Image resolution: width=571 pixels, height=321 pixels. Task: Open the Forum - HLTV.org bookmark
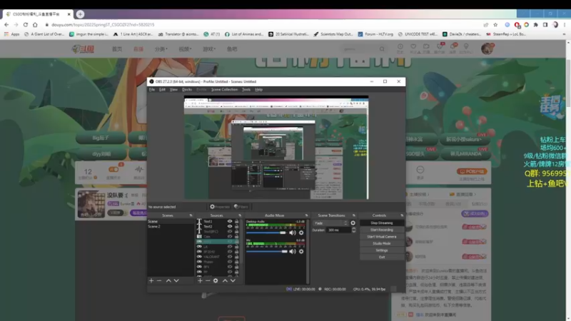click(375, 34)
